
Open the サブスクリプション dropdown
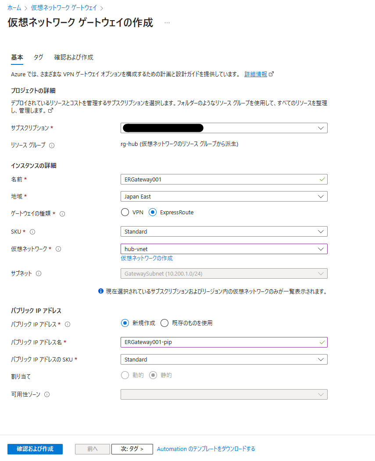224,128
